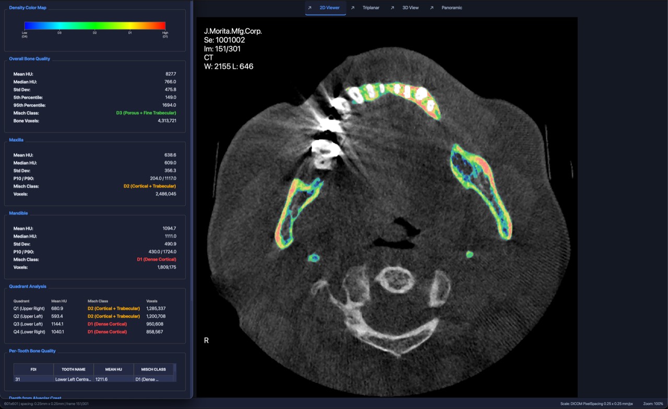Click the 5th Percentile value 149.0

(x=171, y=97)
